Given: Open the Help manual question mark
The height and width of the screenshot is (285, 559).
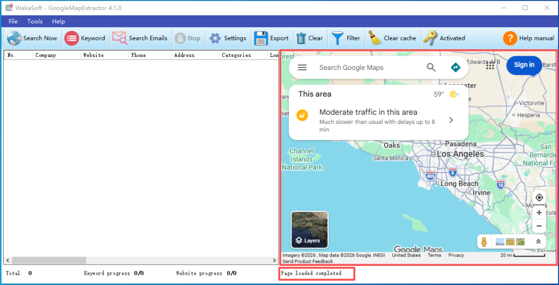Looking at the screenshot, I should [x=510, y=38].
